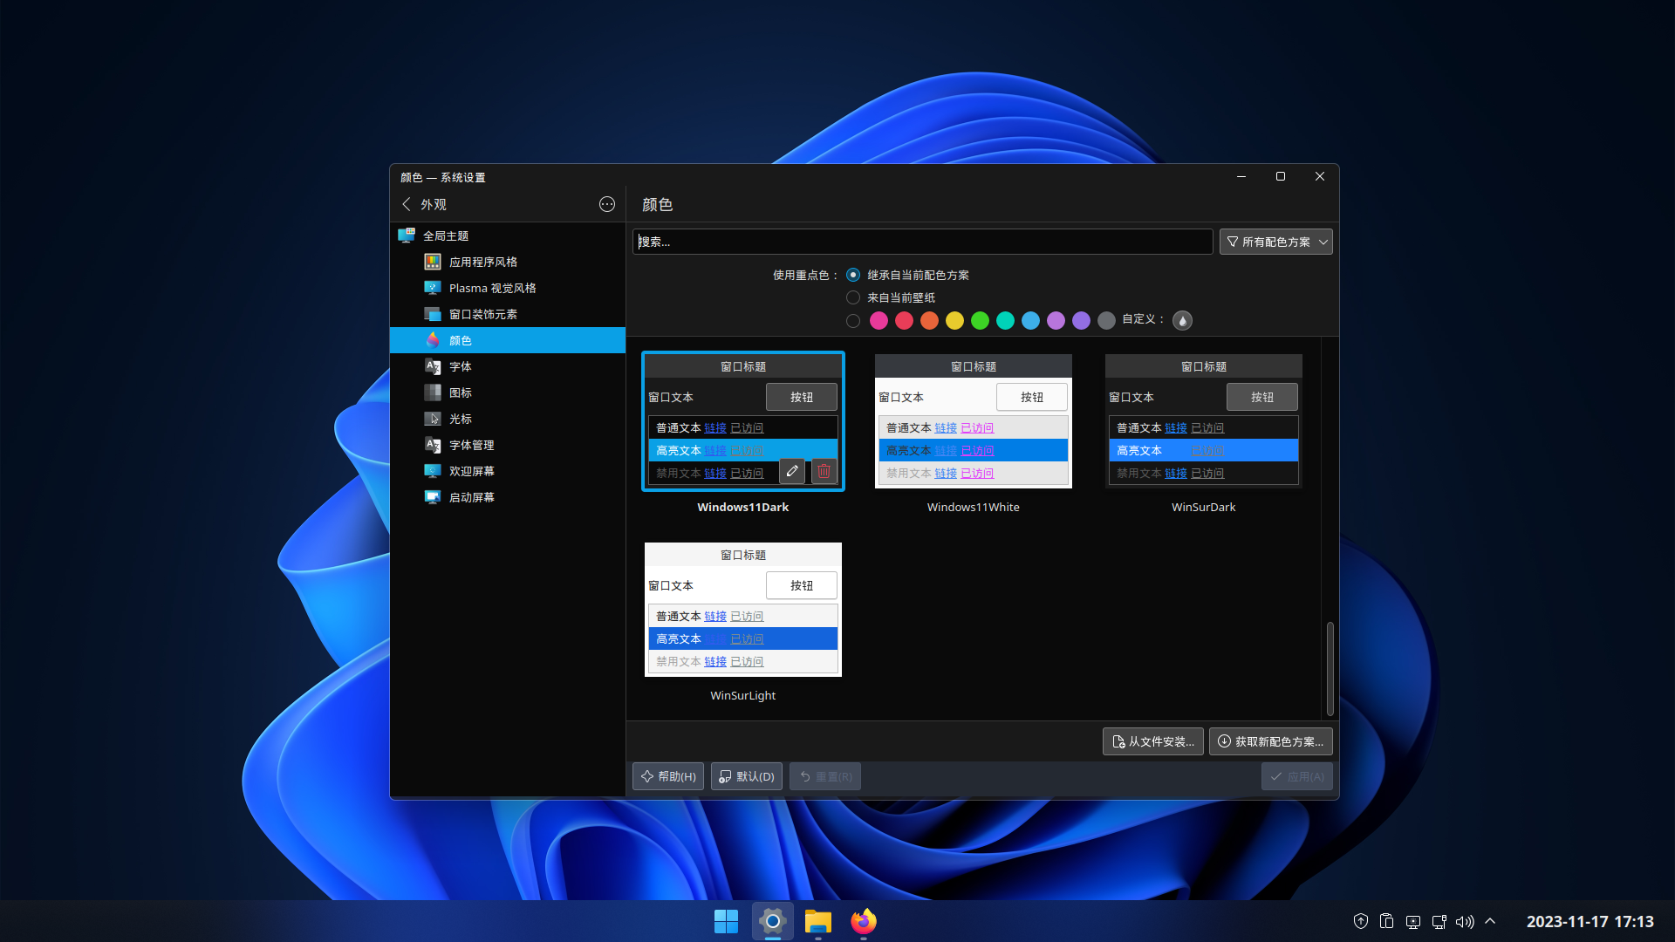Click the System Settings taskbar icon
Screen dimensions: 1675x942
[x=772, y=921]
